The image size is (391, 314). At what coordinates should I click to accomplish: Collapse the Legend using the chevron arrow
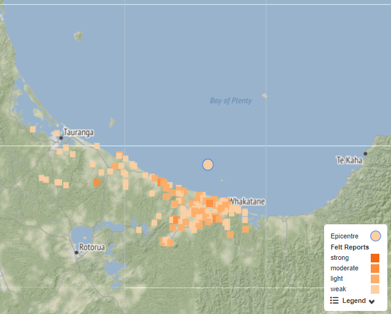point(371,302)
